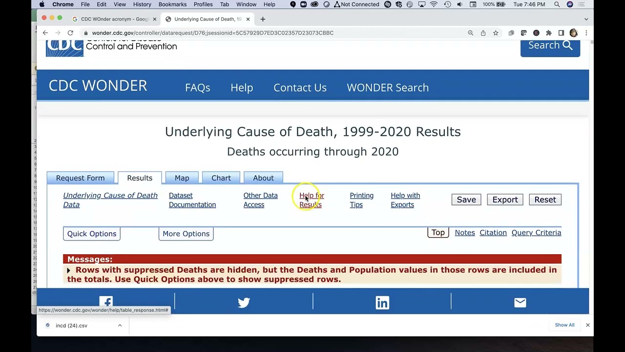The image size is (625, 352).
Task: Open the Chrome extensions puzzle icon
Action: [549, 33]
